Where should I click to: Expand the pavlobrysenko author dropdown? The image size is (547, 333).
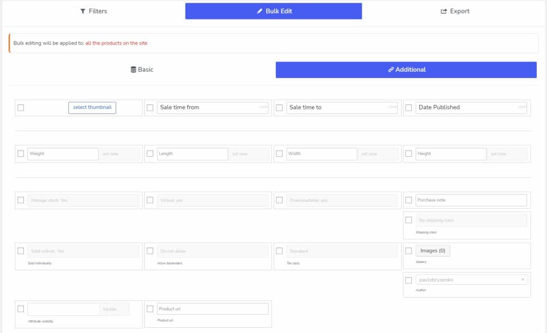pyautogui.click(x=472, y=279)
